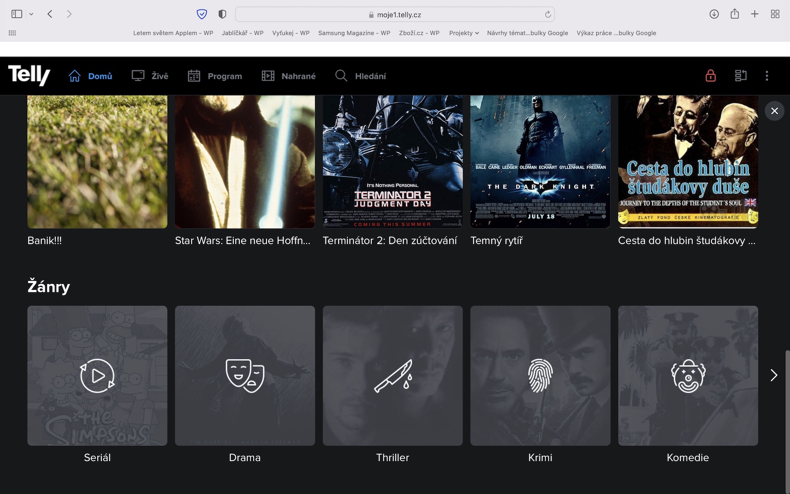
Task: Go forward in Safari history
Action: point(69,14)
